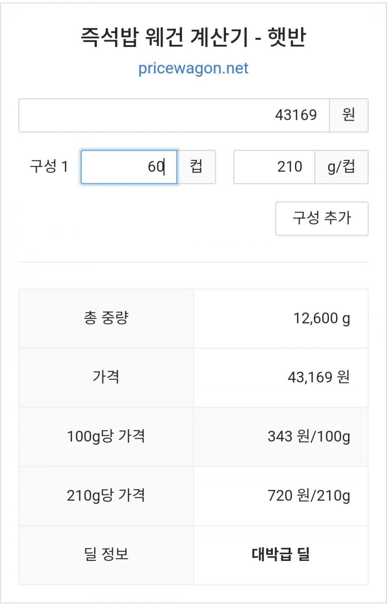The image size is (387, 610).
Task: Click the 컵 unit addon
Action: click(197, 167)
